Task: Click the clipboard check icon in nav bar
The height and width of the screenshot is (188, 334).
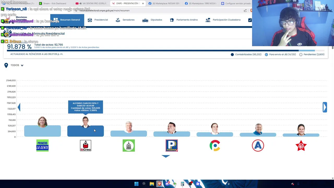Action: point(250,20)
